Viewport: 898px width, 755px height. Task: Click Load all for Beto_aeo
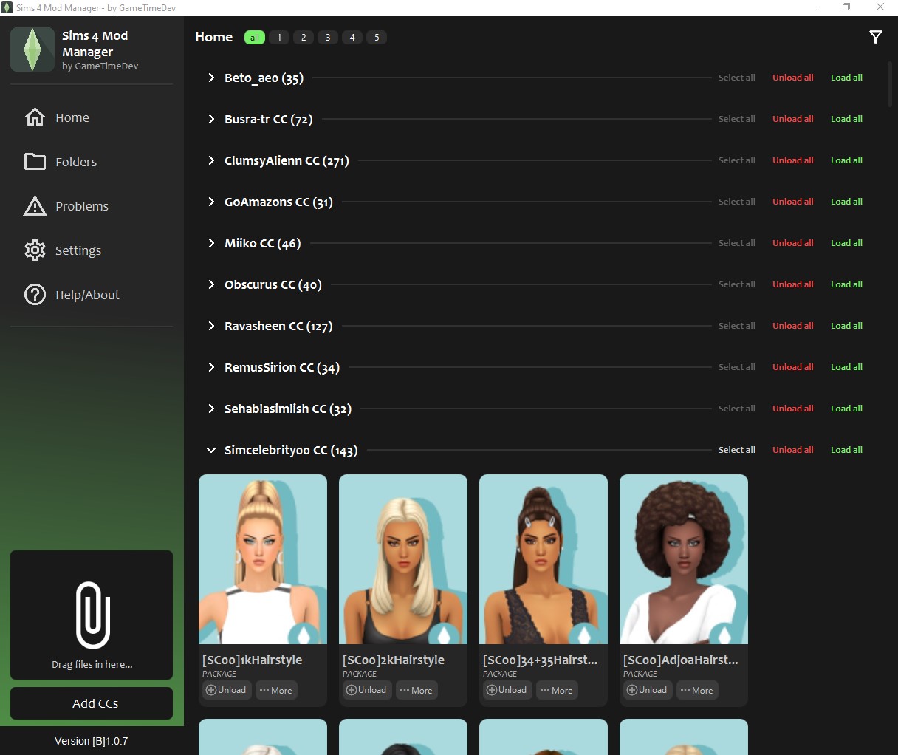point(846,78)
